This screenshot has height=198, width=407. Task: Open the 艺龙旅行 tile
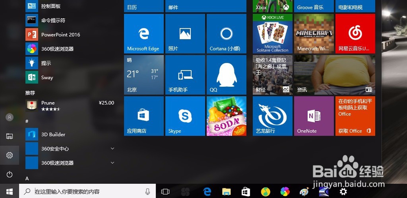273,116
